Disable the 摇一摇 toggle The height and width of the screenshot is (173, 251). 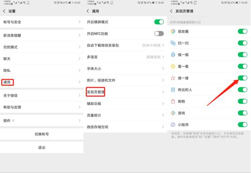(x=242, y=55)
